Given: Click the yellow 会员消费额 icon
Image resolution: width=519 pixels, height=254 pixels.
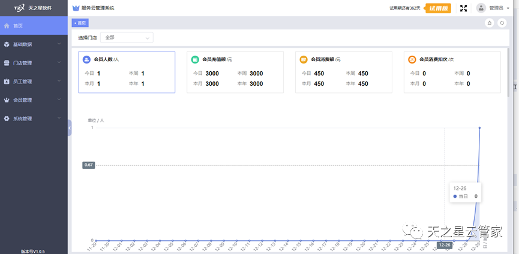Looking at the screenshot, I should coord(304,60).
